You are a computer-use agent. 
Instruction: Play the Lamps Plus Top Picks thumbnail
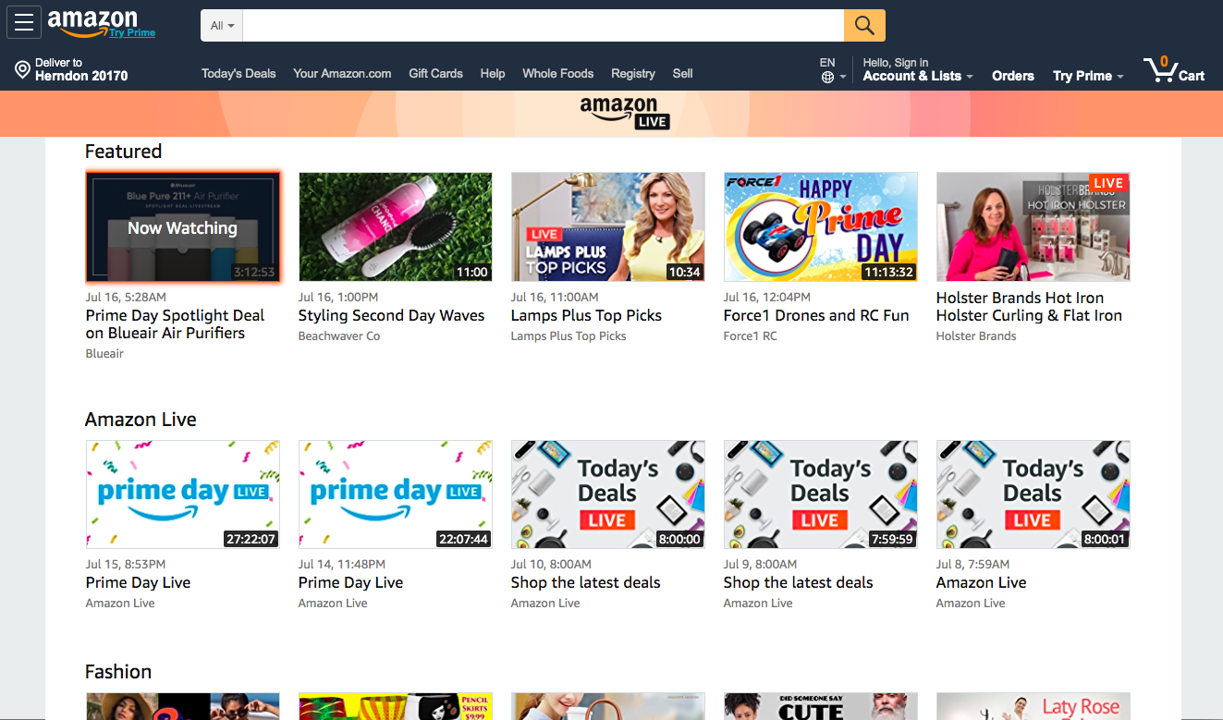click(608, 226)
